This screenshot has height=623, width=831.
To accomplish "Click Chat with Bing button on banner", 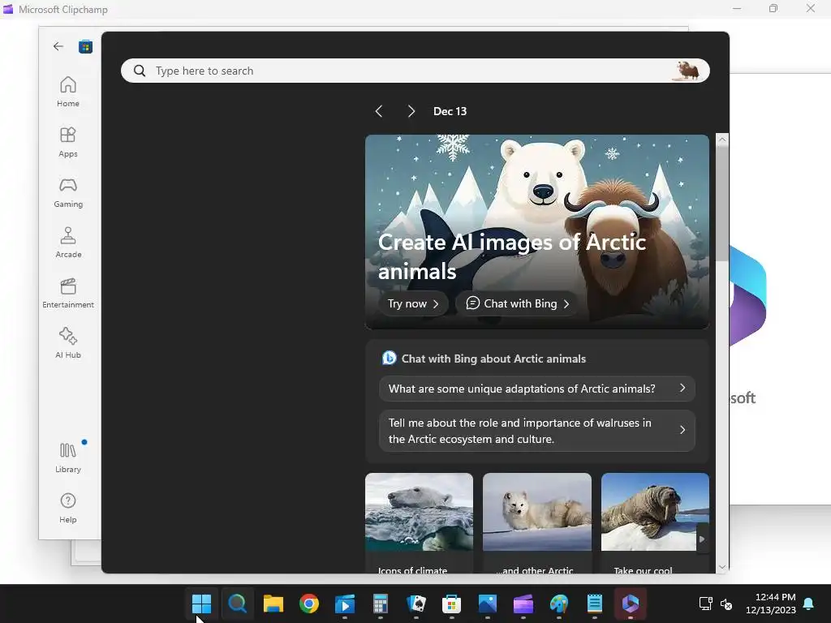I will coord(517,303).
